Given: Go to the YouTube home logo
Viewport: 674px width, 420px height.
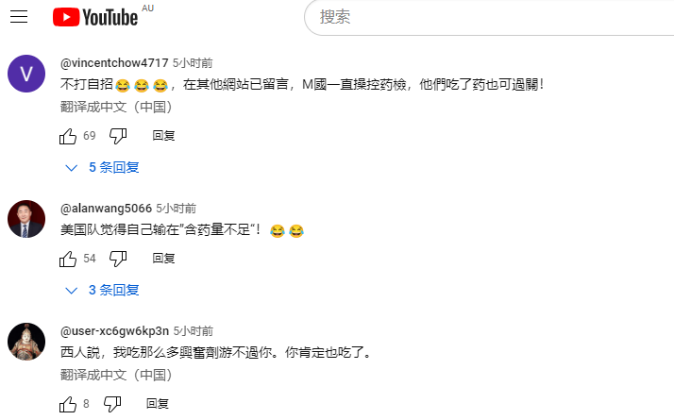Looking at the screenshot, I should coord(95,17).
